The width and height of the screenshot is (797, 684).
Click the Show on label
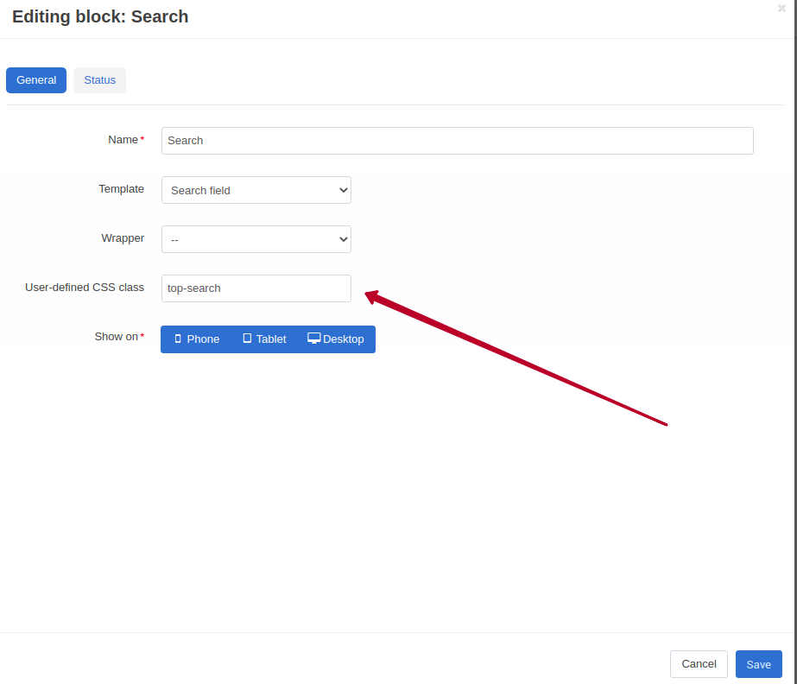point(117,337)
